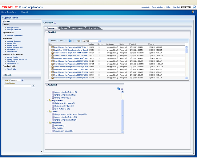197x158 pixels.
Task: Open the Watchlist menu in navigation bar
Action: (x=25, y=12)
